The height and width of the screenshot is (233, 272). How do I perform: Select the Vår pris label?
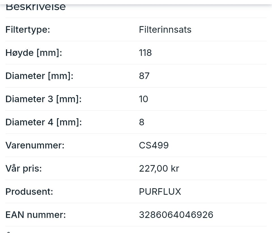click(24, 168)
